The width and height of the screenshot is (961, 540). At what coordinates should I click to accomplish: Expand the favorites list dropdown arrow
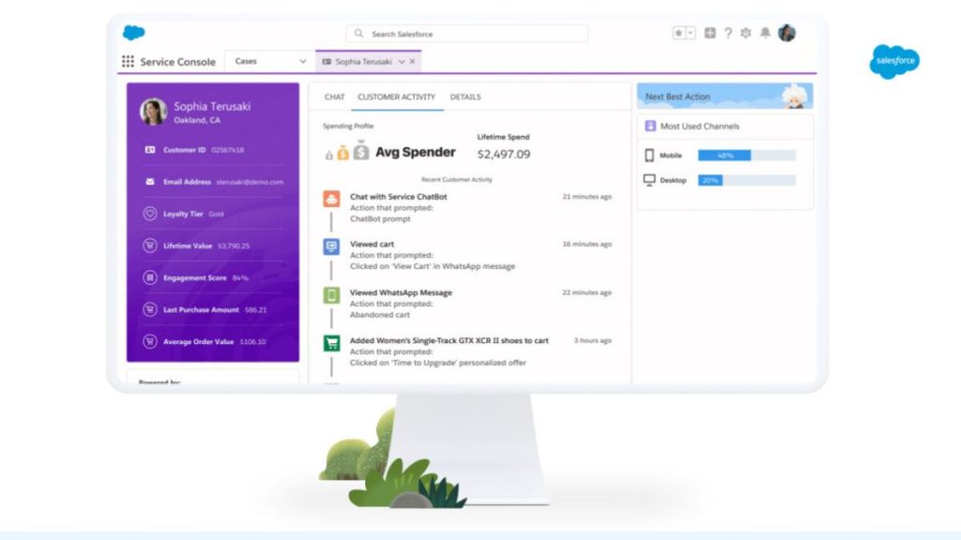[x=691, y=33]
